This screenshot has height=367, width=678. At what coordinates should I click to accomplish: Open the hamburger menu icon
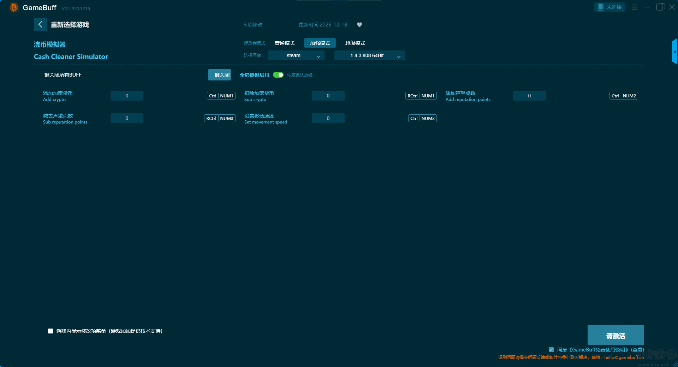tap(635, 7)
